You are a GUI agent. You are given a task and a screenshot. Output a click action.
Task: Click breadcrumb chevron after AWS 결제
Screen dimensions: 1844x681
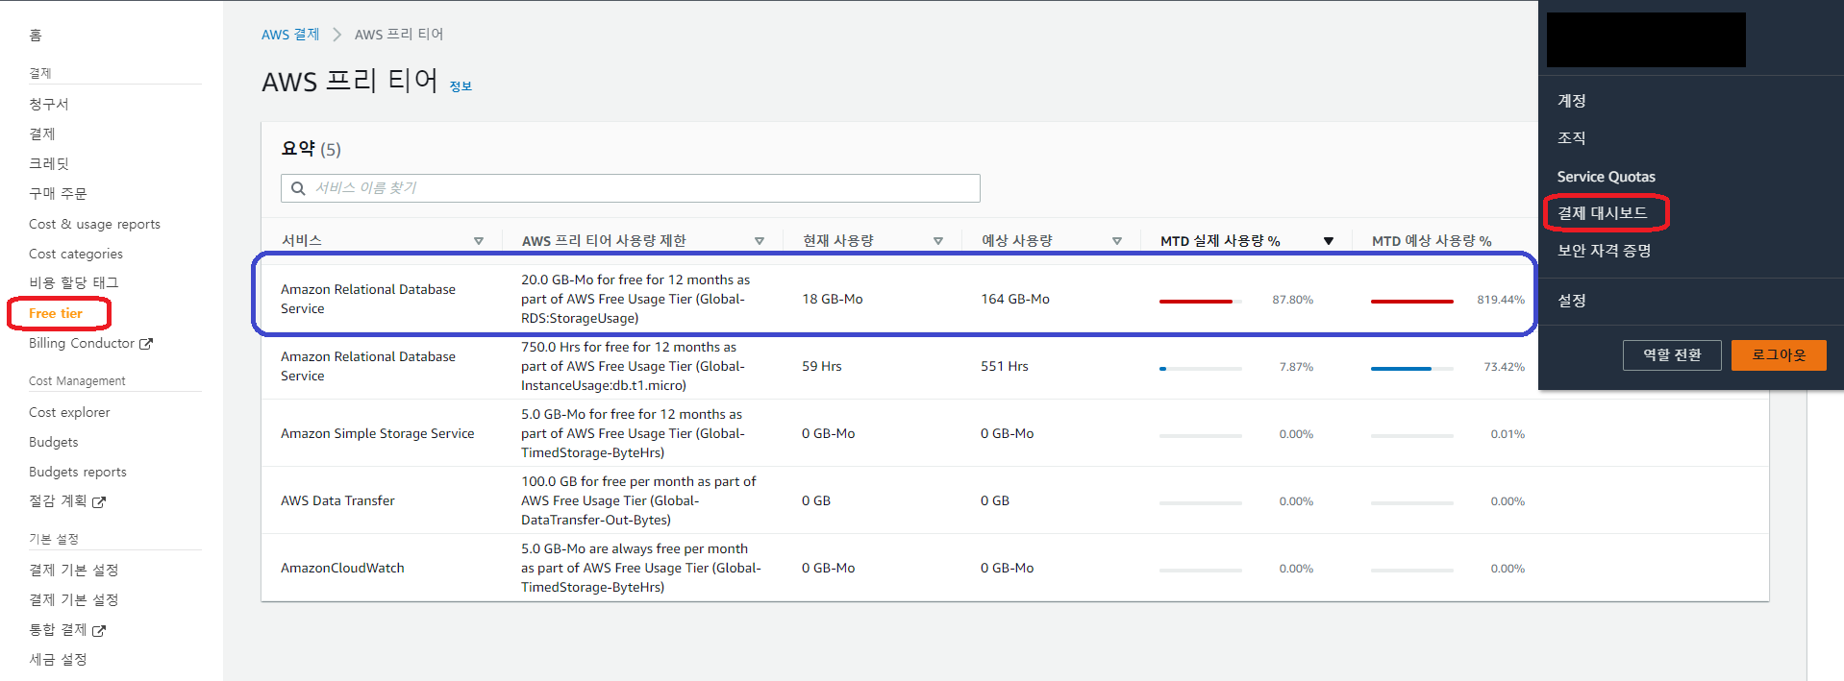(336, 35)
